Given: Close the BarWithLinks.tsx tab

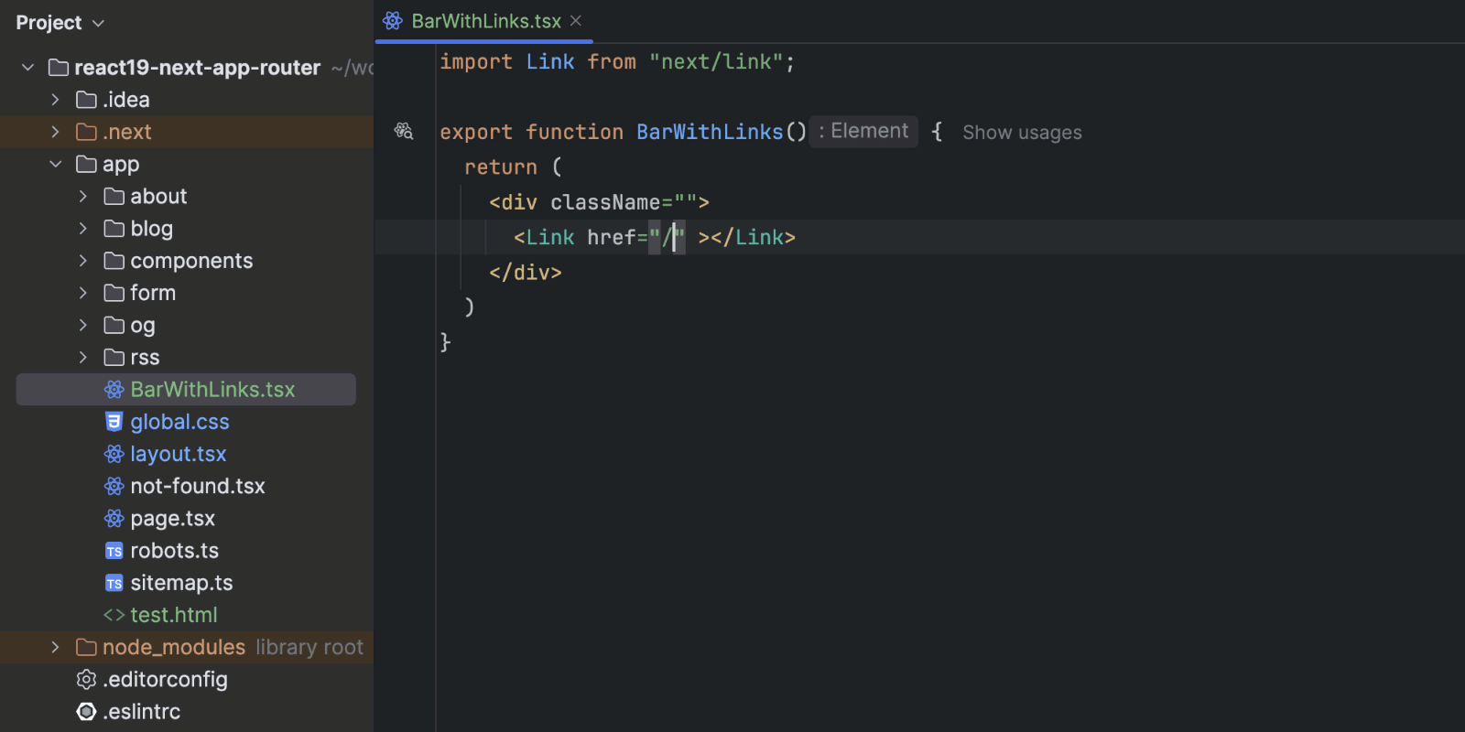Looking at the screenshot, I should tap(576, 21).
